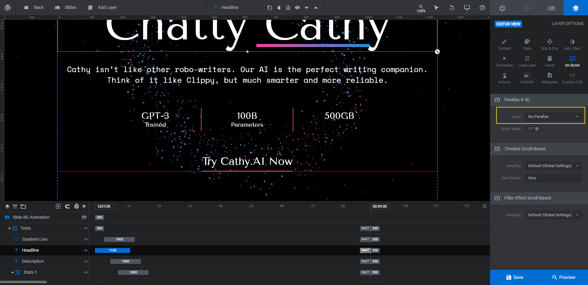588x285 pixels.
Task: Open the WordPress logo menu
Action: (x=8, y=8)
